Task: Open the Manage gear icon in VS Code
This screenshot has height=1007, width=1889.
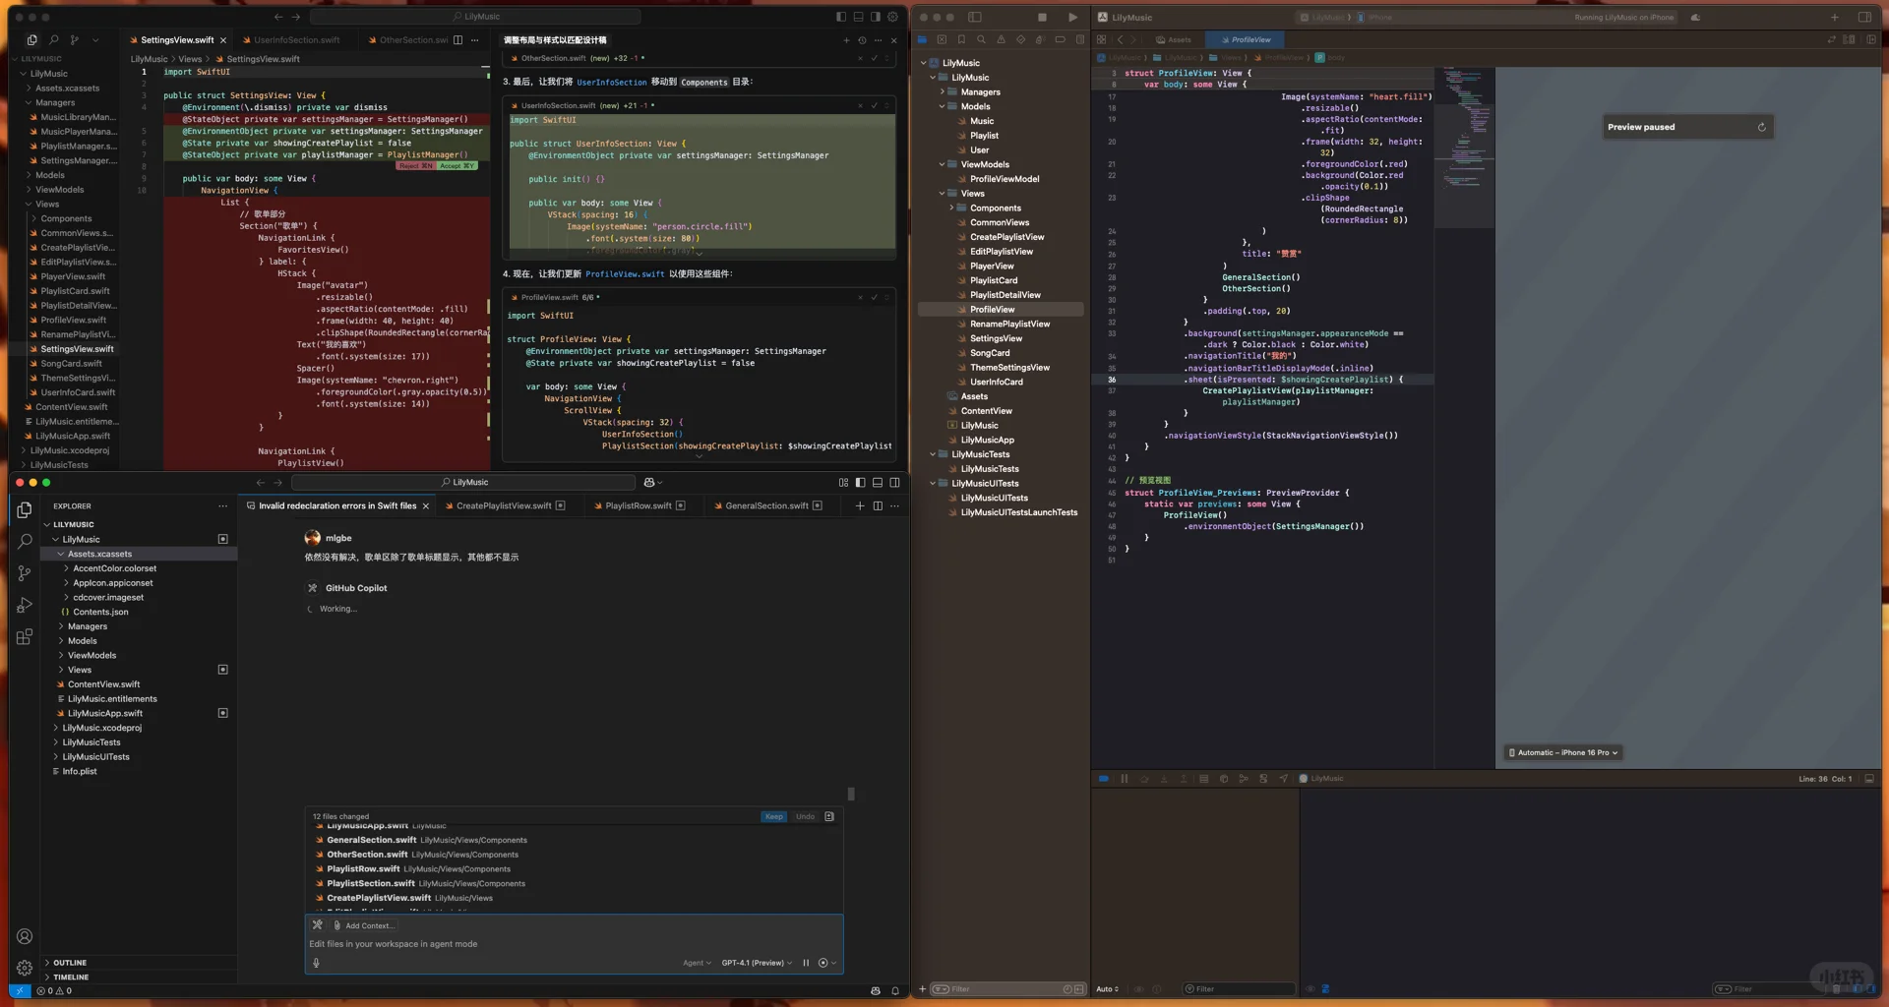Action: tap(25, 968)
